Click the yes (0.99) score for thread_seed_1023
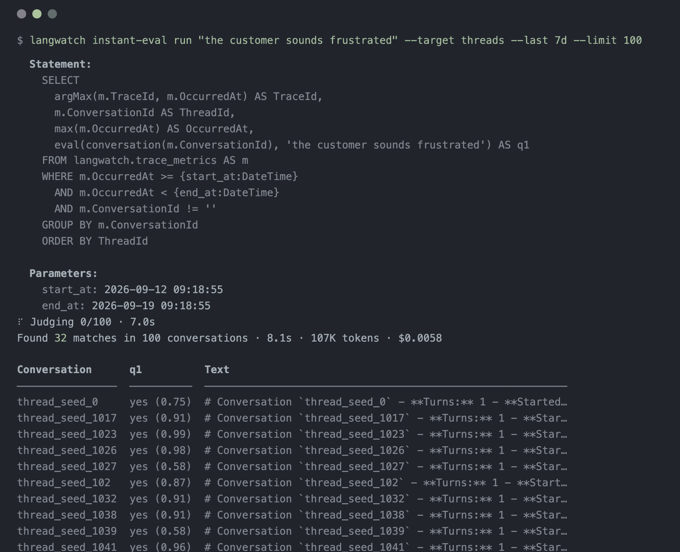The image size is (680, 552). coord(160,434)
